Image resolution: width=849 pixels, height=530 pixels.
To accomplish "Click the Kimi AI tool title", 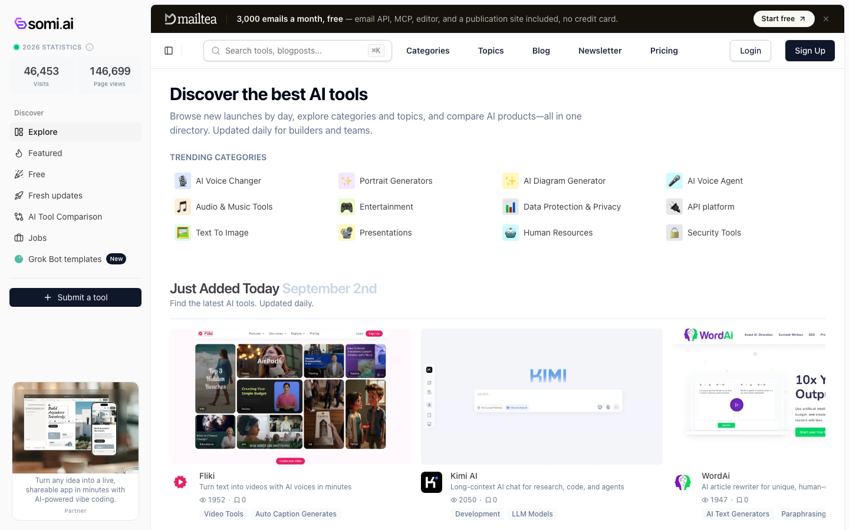I will (464, 476).
